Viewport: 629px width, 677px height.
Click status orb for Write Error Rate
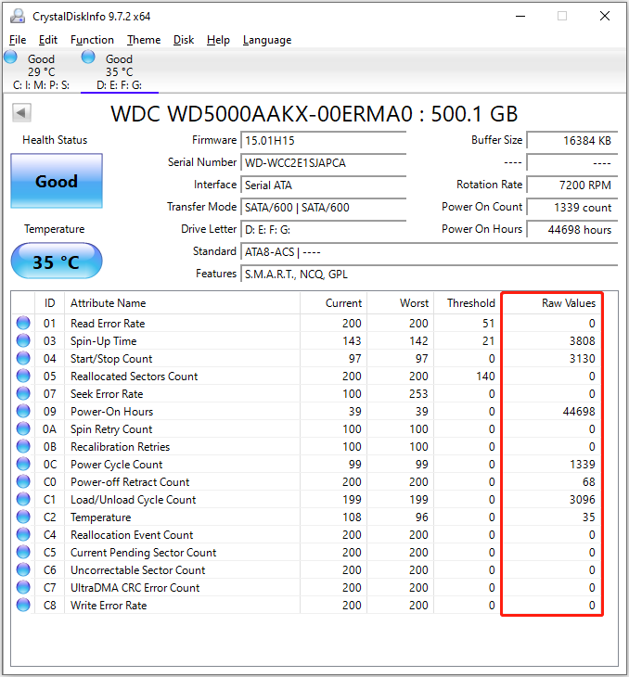23,605
